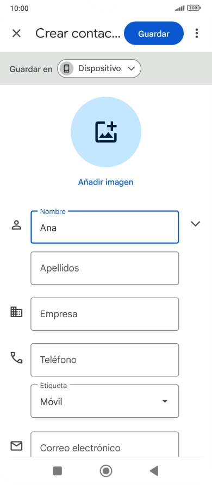The image size is (212, 485).
Task: Tap the person icon beside Nombre
Action: point(16,225)
